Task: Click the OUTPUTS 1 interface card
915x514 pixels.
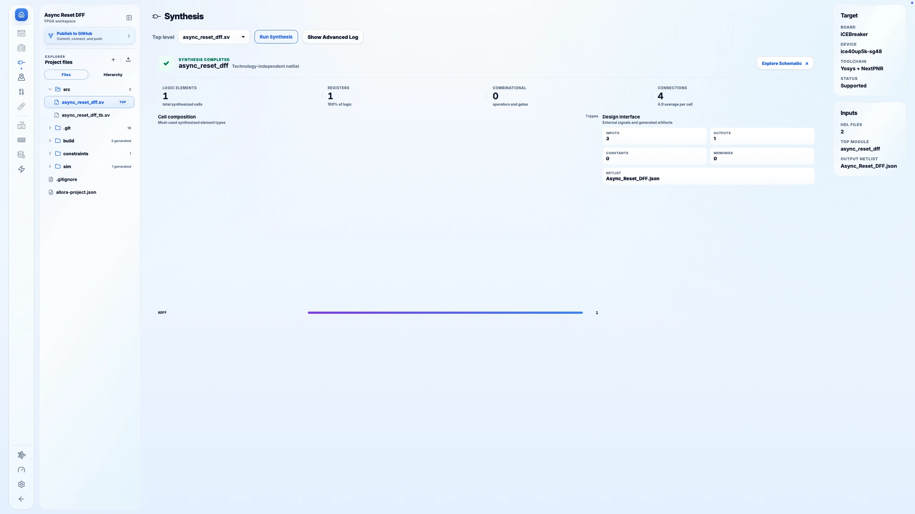Action: coord(762,136)
